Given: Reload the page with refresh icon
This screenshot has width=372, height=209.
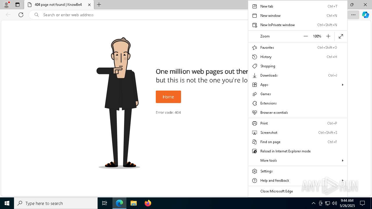Looking at the screenshot, I should 21,15.
